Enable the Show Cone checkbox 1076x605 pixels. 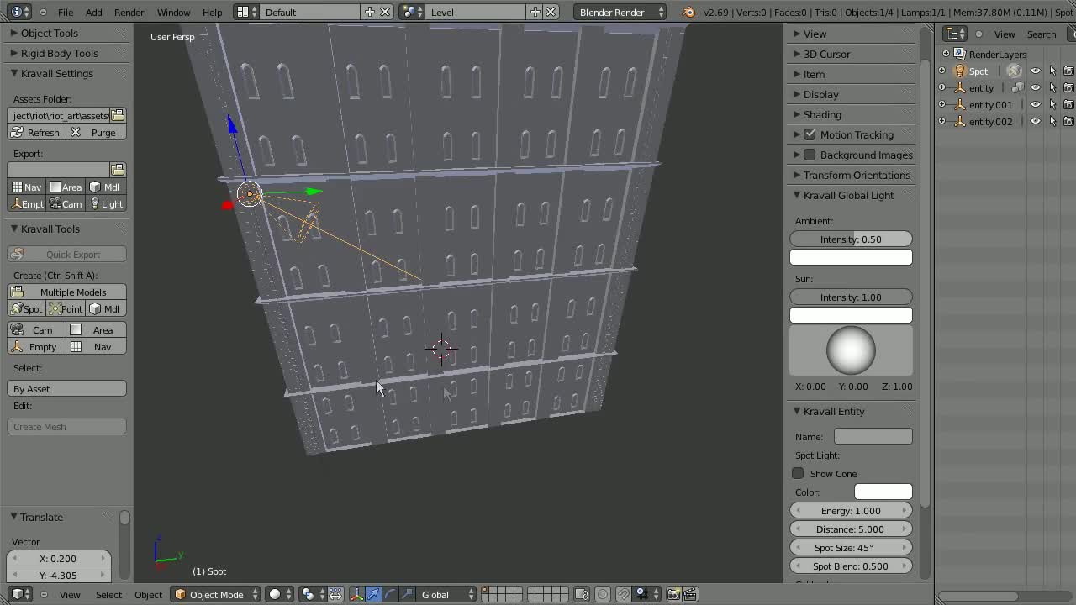797,473
